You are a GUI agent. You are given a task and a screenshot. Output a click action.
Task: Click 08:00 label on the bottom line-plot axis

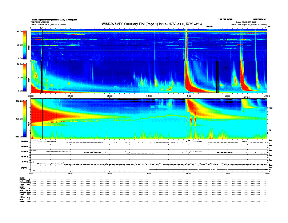click(x=109, y=173)
